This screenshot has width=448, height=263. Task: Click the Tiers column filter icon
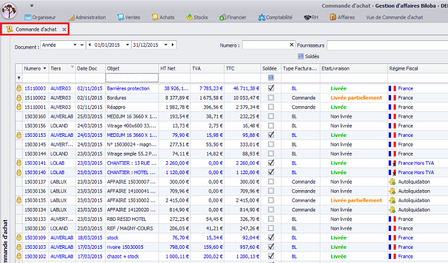(x=72, y=67)
